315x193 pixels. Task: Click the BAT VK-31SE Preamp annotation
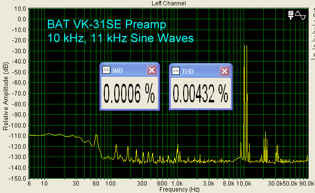pyautogui.click(x=107, y=24)
